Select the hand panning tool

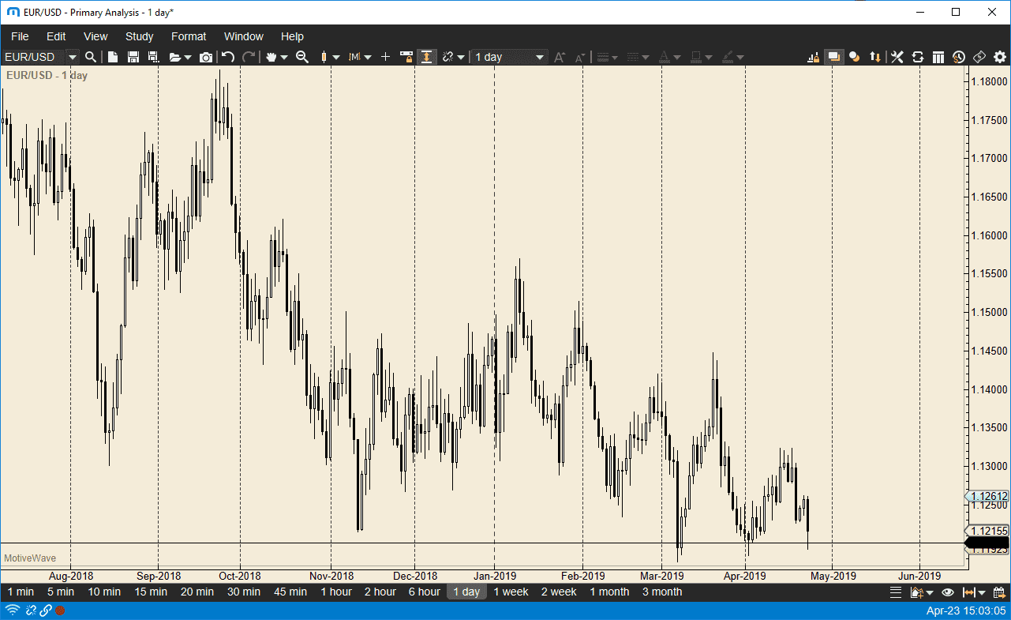(271, 56)
